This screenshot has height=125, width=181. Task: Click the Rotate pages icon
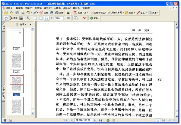[x=76, y=18]
